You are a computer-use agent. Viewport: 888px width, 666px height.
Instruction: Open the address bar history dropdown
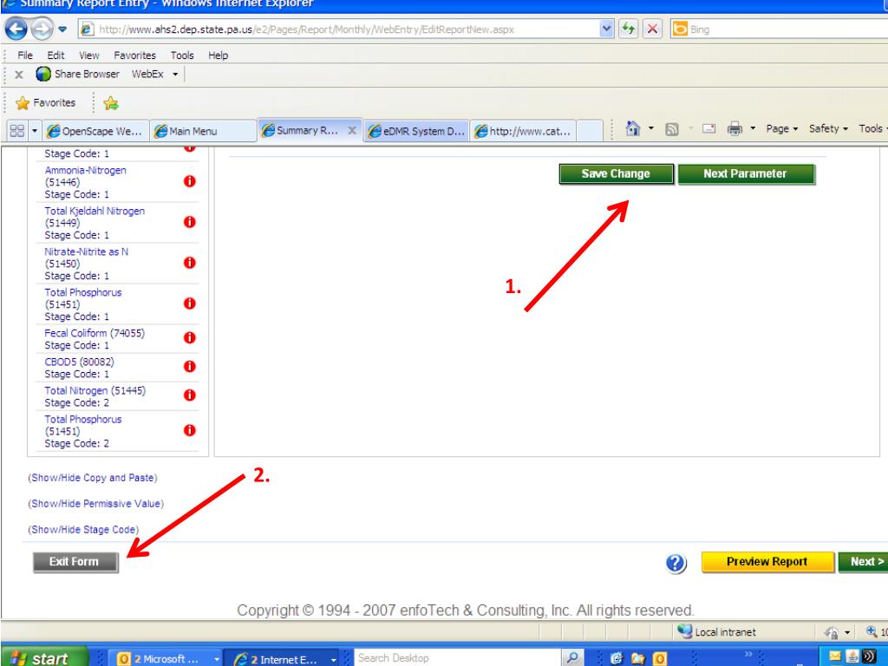pos(606,29)
